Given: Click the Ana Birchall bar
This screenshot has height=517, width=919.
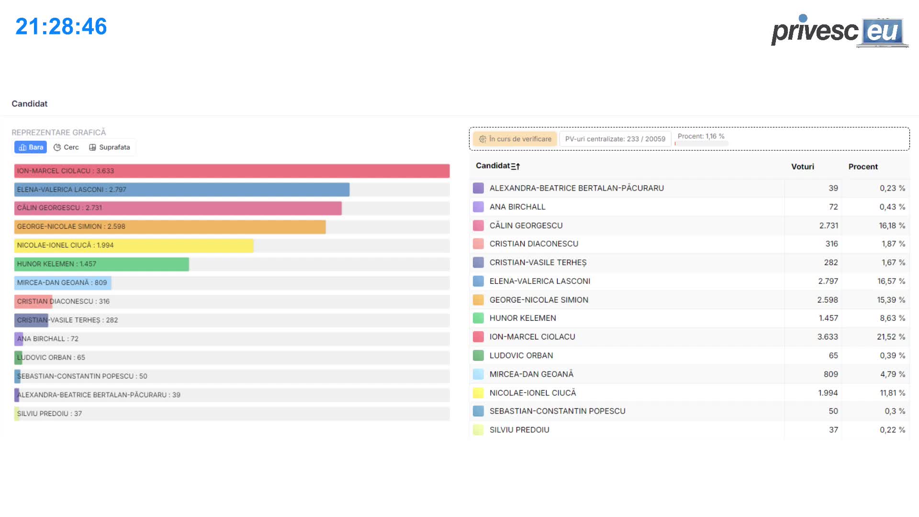Looking at the screenshot, I should click(19, 339).
